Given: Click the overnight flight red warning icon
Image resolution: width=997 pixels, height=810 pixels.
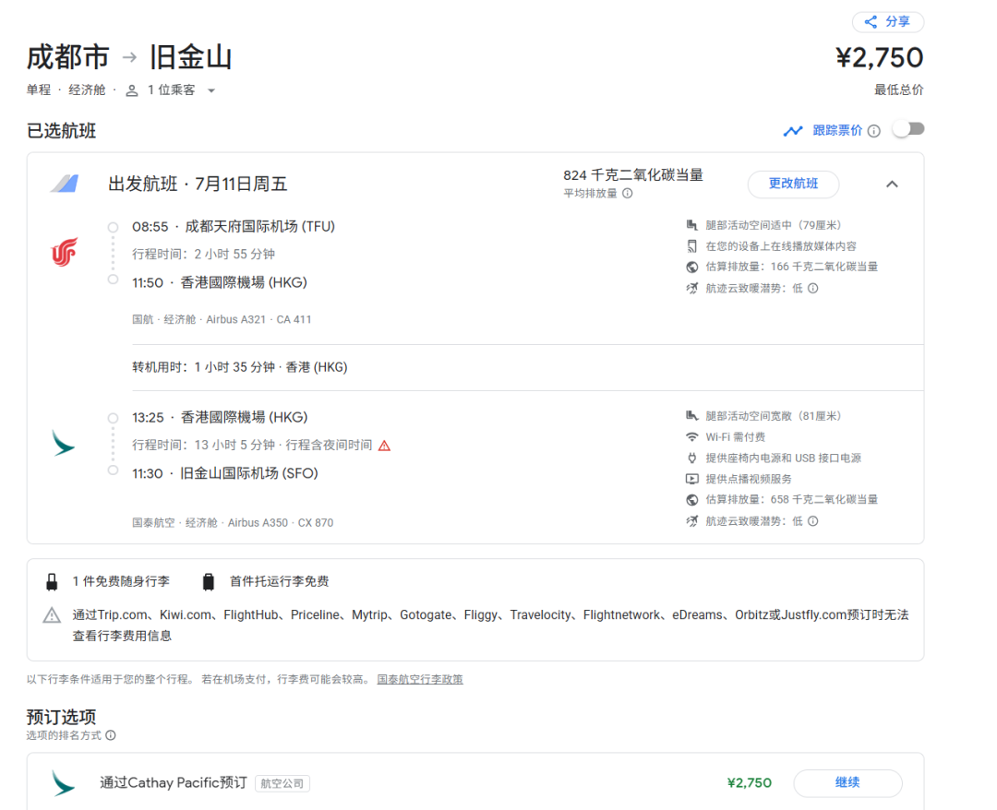Looking at the screenshot, I should (x=384, y=446).
